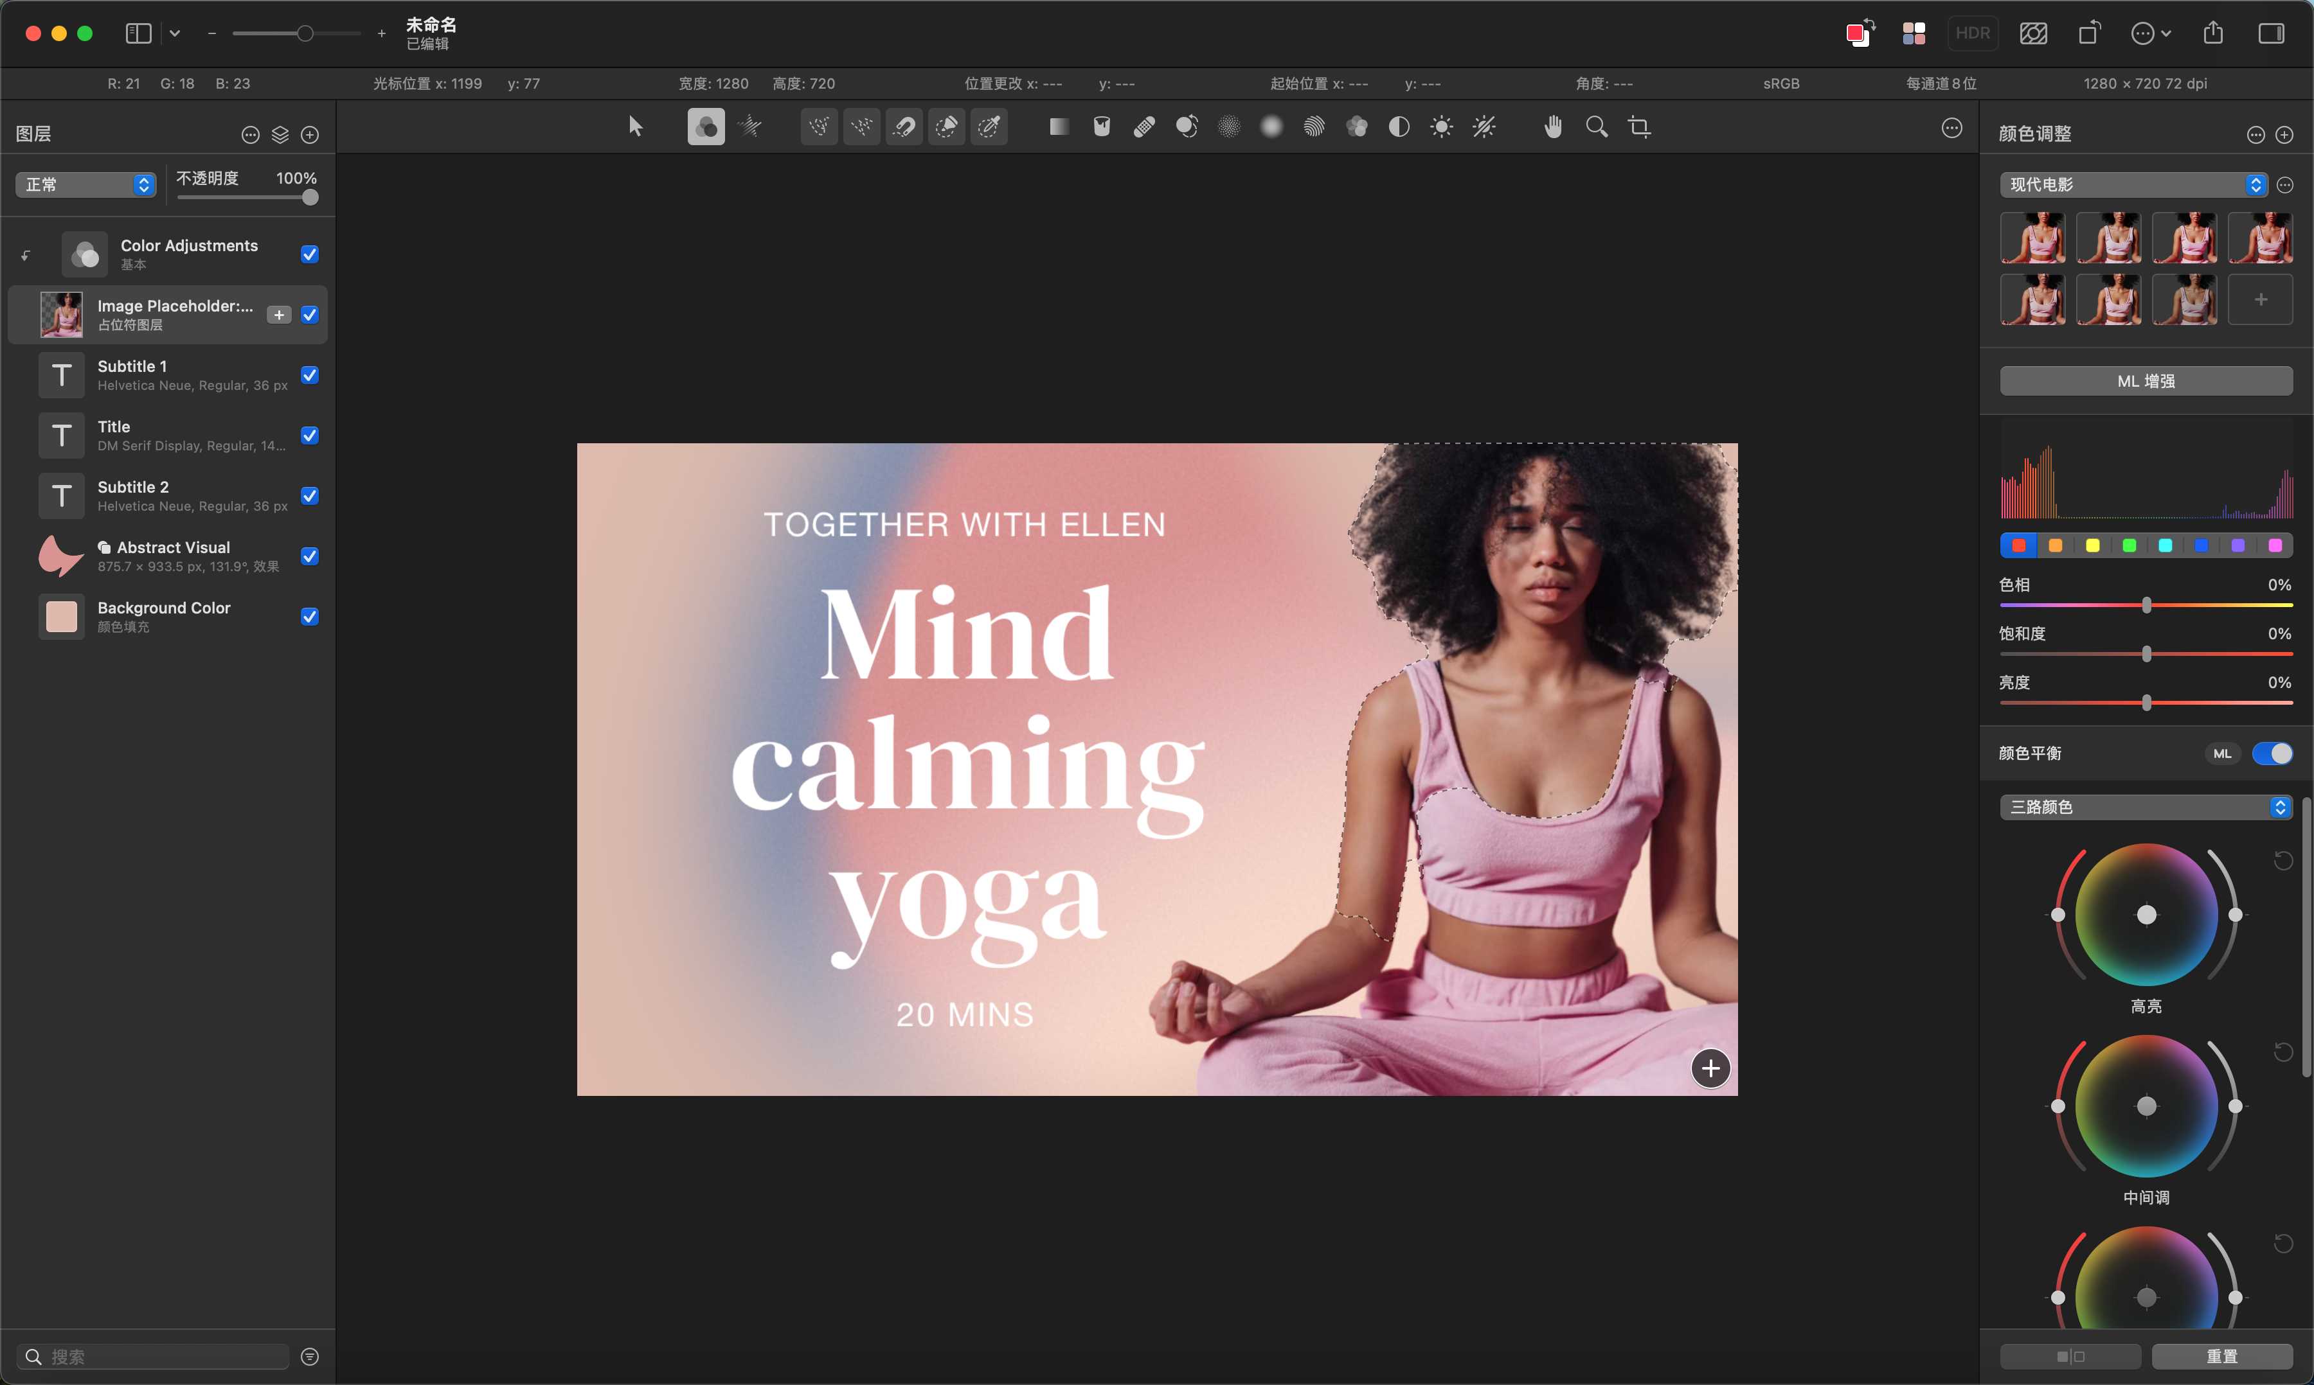Hide the Color Adjustments layer

(x=310, y=254)
